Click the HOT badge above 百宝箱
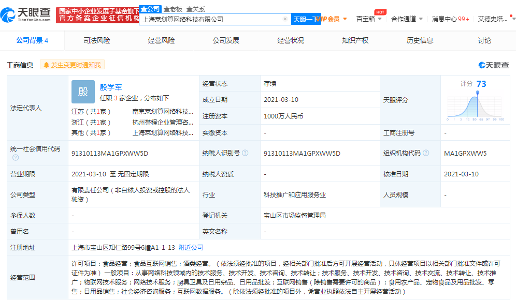The width and height of the screenshot is (516, 301). [380, 12]
